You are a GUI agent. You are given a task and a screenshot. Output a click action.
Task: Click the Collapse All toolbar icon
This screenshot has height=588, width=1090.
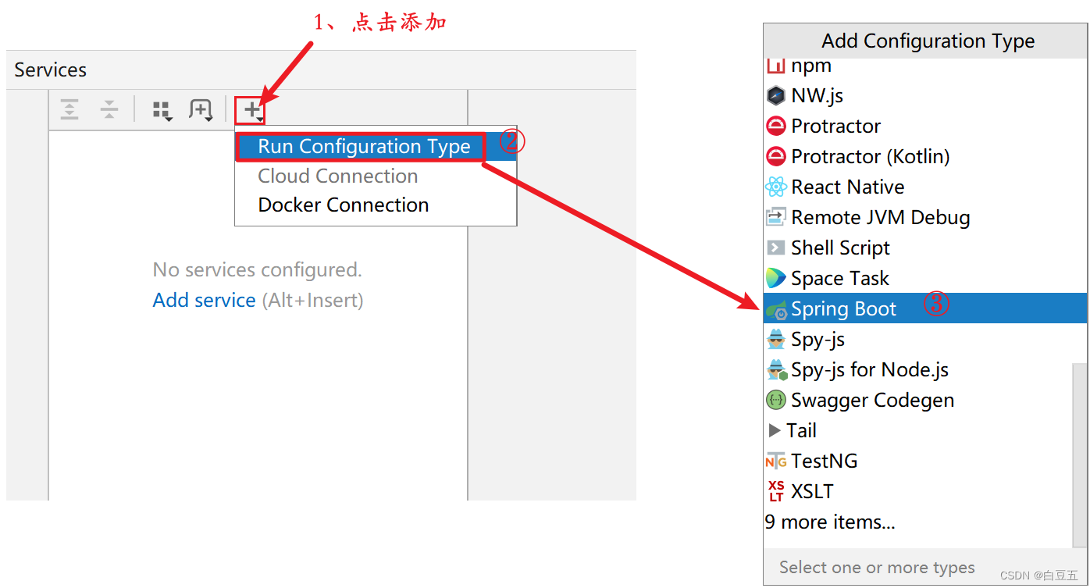pyautogui.click(x=109, y=110)
